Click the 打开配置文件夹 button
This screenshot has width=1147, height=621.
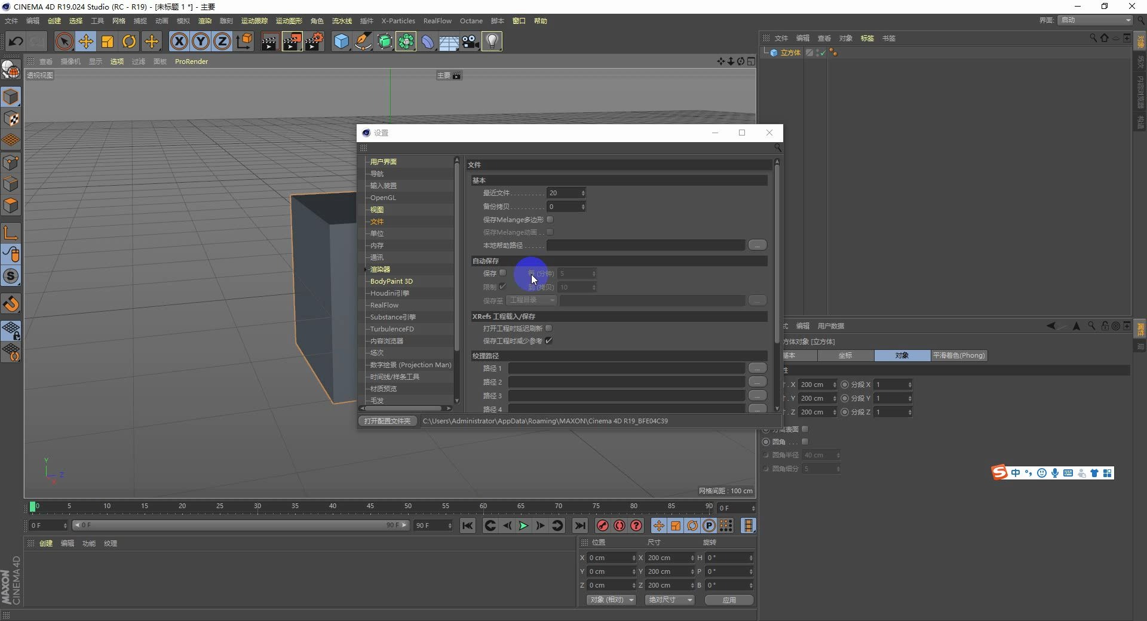[x=387, y=421]
